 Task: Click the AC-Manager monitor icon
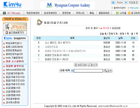pyautogui.click(x=4, y=13)
